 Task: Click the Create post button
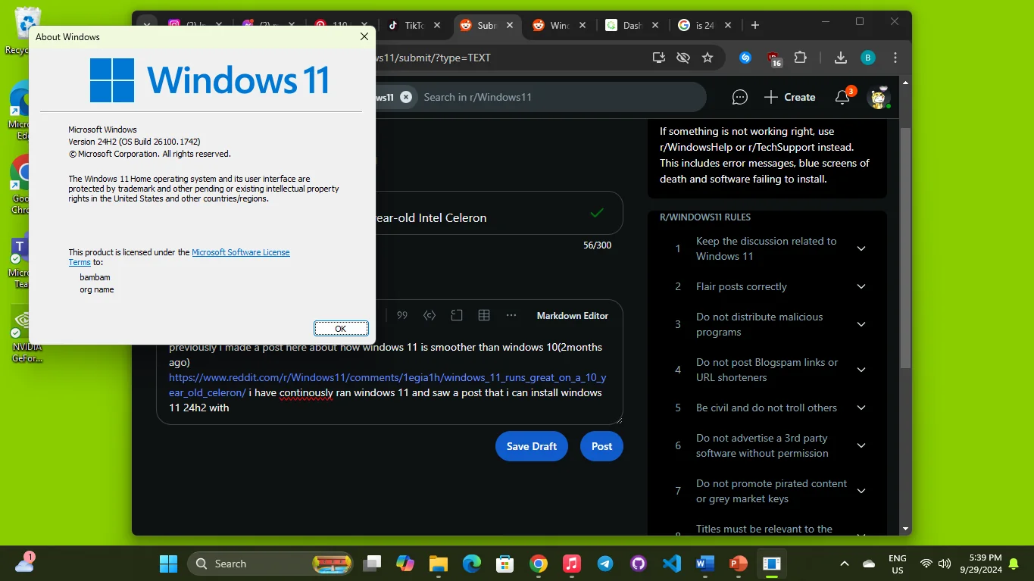pos(790,97)
